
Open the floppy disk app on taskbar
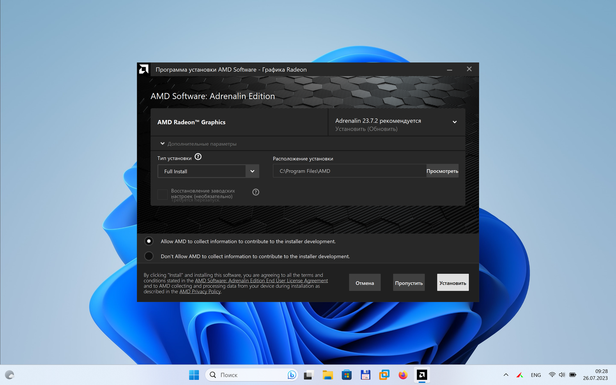365,375
